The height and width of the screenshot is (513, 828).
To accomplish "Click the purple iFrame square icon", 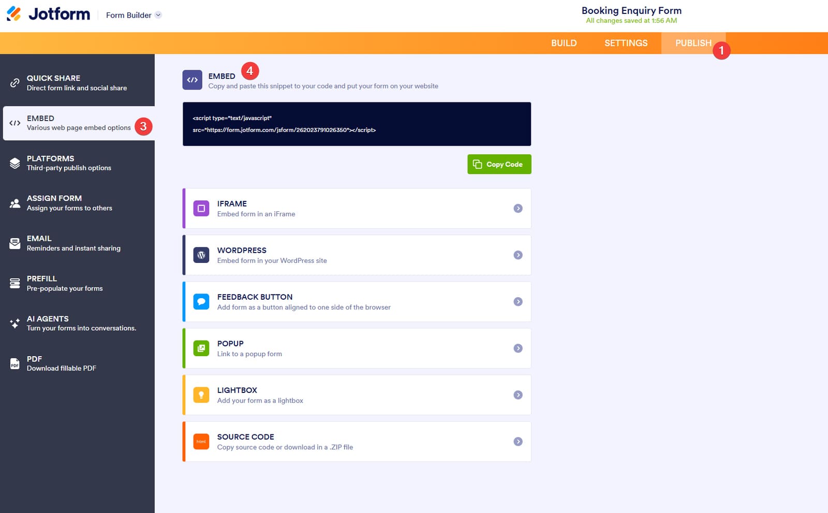I will click(x=201, y=208).
